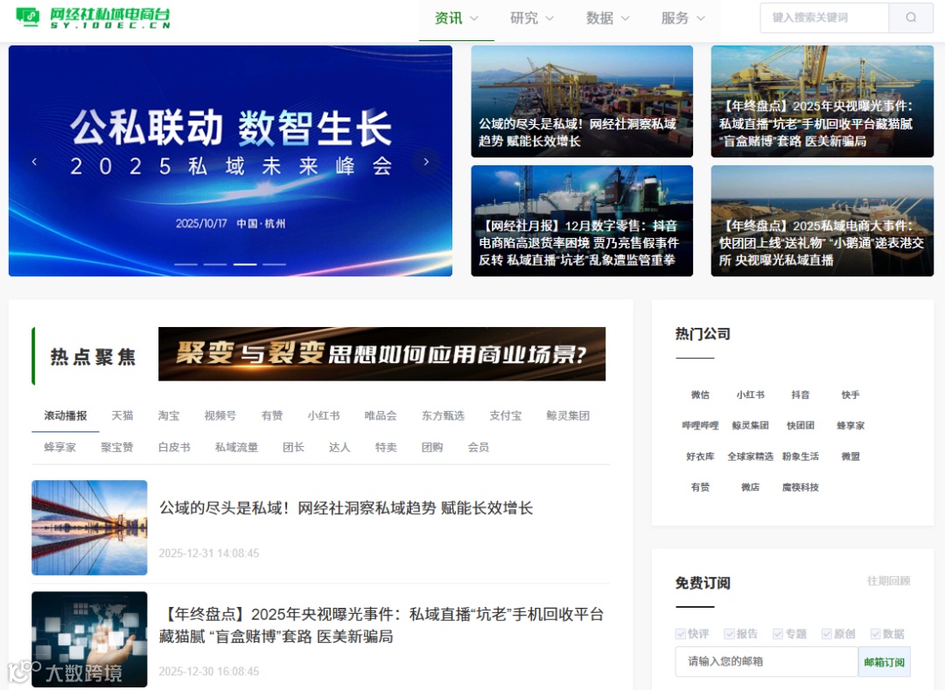This screenshot has height=690, width=945.
Task: Click the 请输入您的邮箱 email field
Action: coord(766,662)
